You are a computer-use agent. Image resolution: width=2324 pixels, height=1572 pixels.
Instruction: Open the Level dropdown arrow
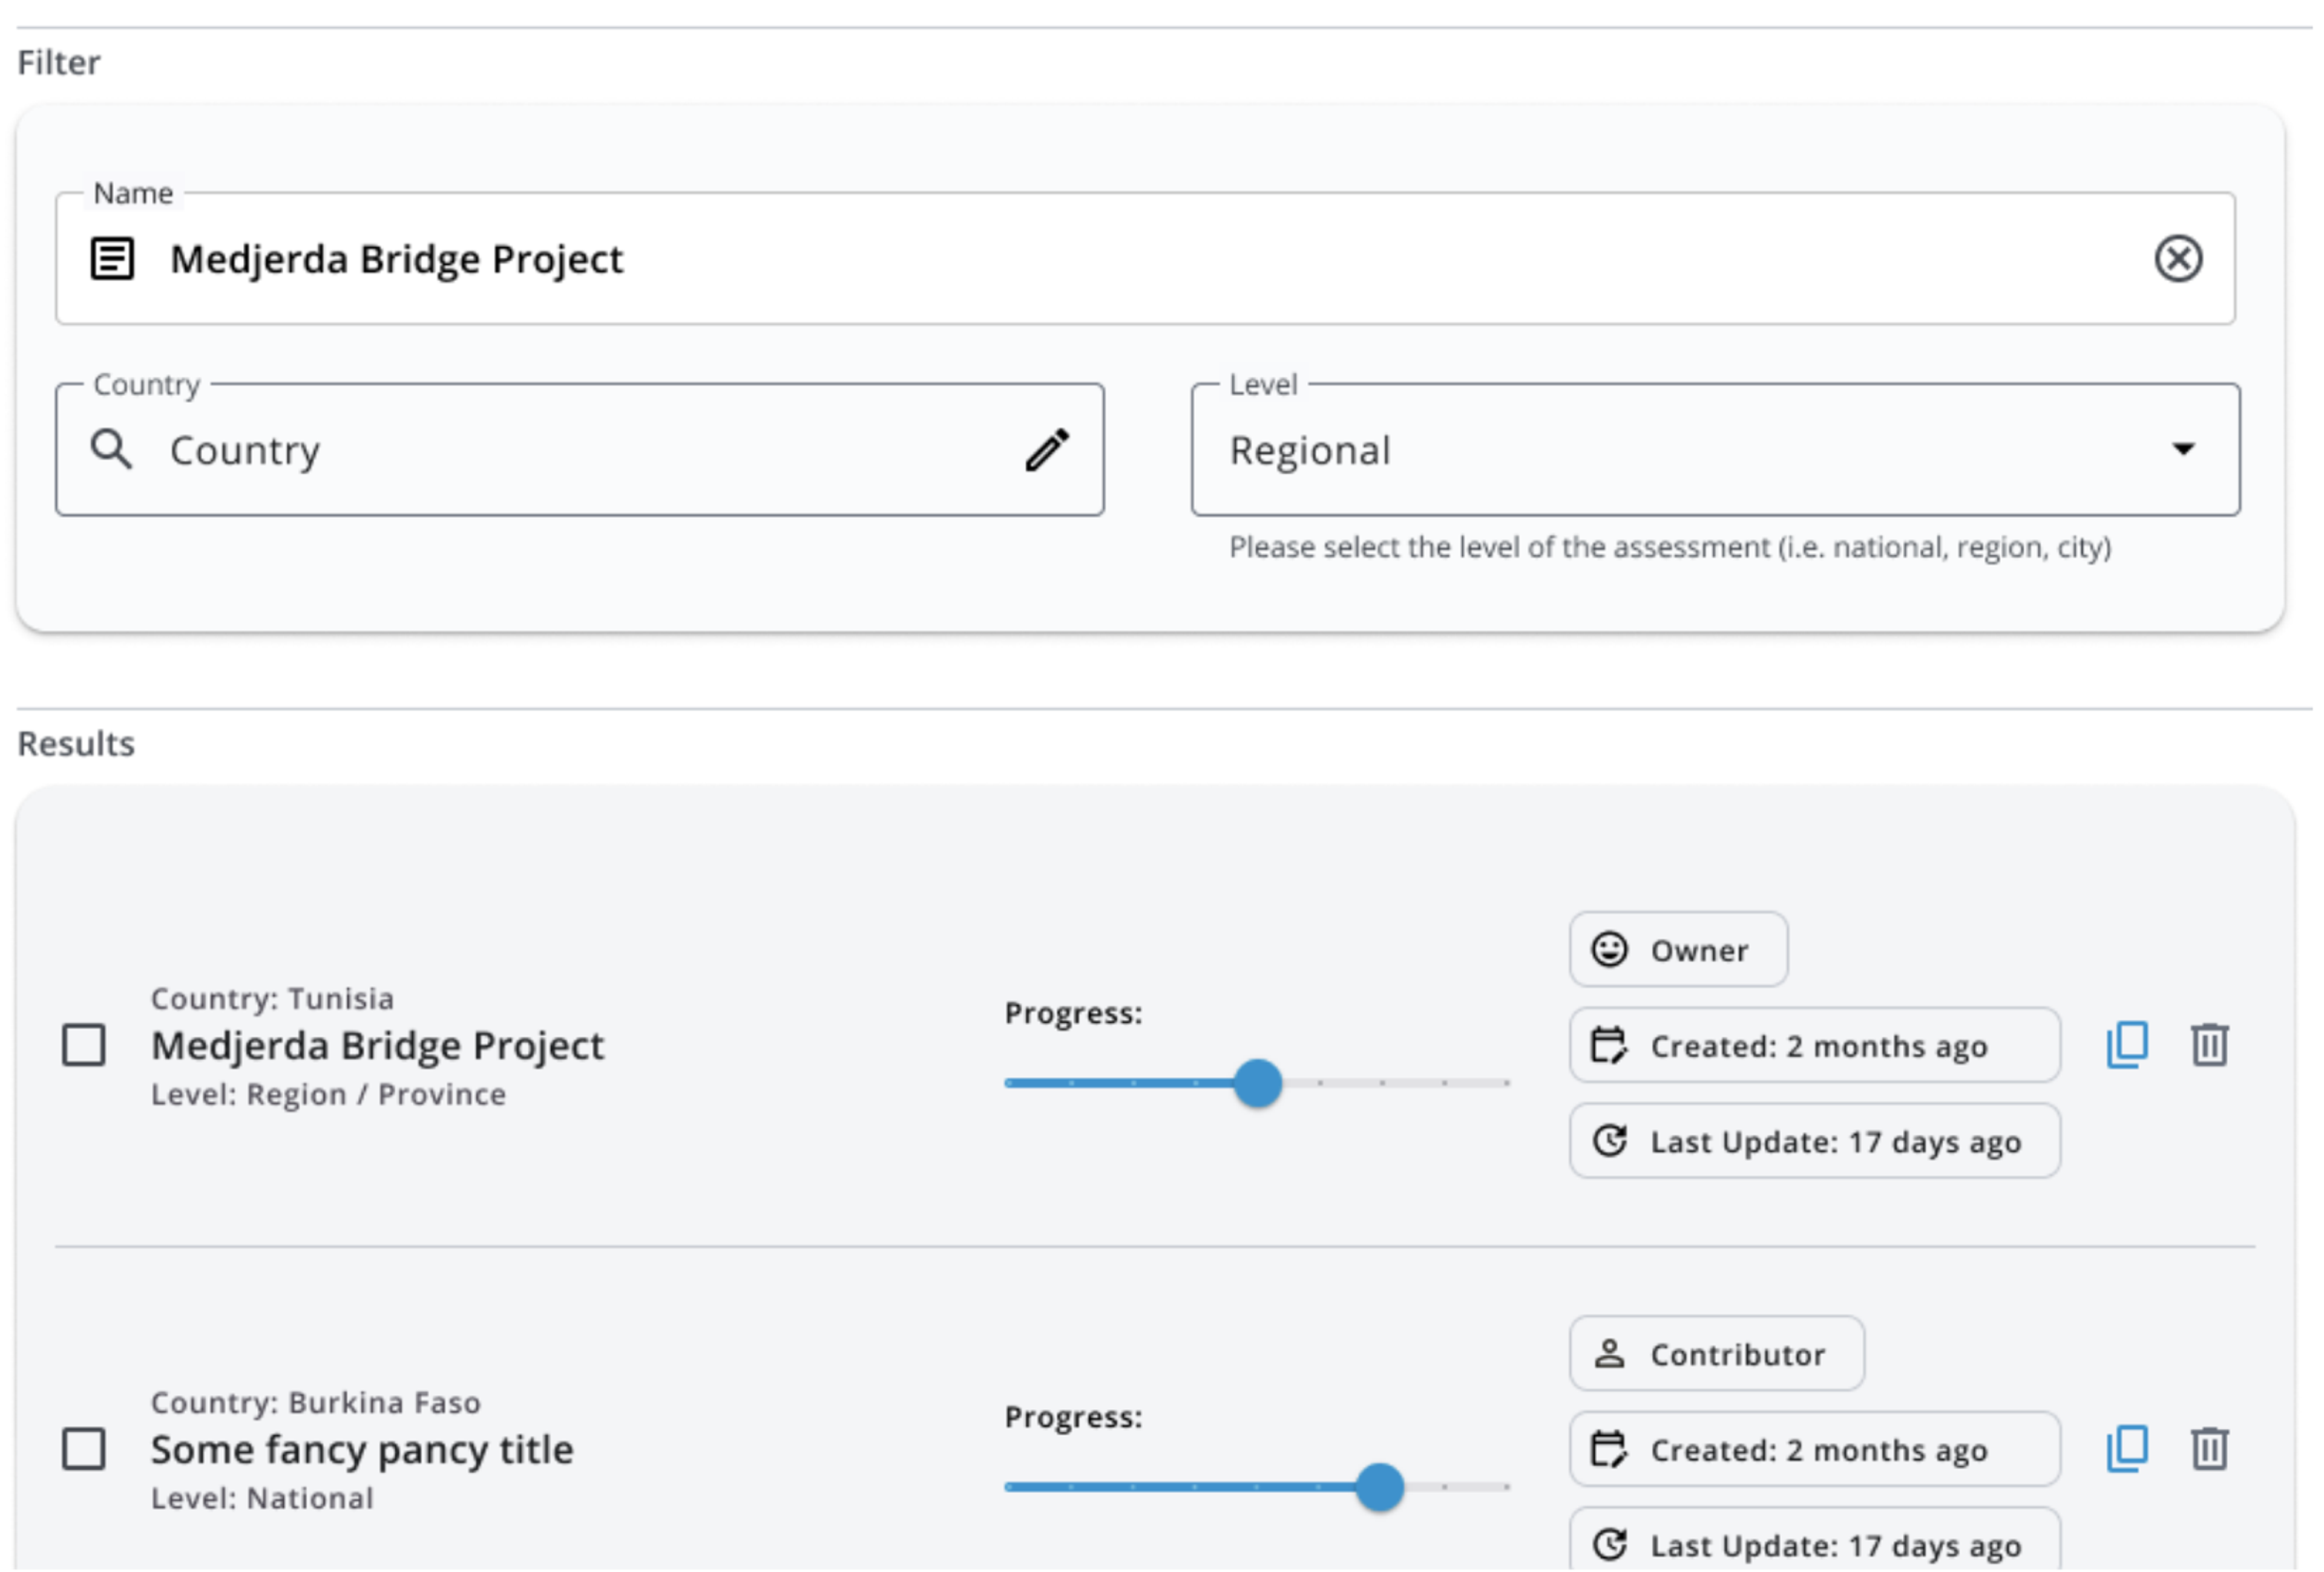point(2183,450)
